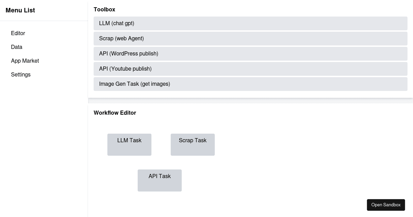Click the Toolbox panel header
The image size is (413, 217).
(104, 9)
